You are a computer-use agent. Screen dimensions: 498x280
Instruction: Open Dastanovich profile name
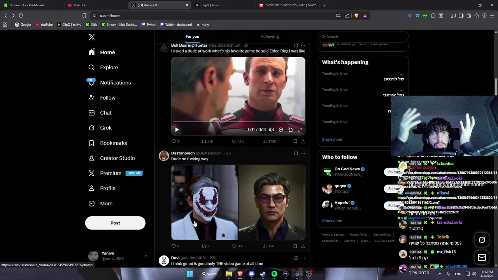tap(183, 153)
